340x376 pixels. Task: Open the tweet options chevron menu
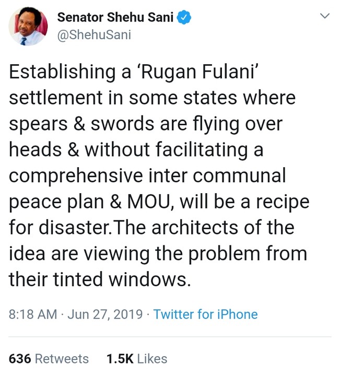point(324,17)
